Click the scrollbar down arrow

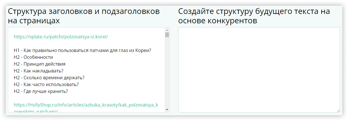click(x=167, y=110)
